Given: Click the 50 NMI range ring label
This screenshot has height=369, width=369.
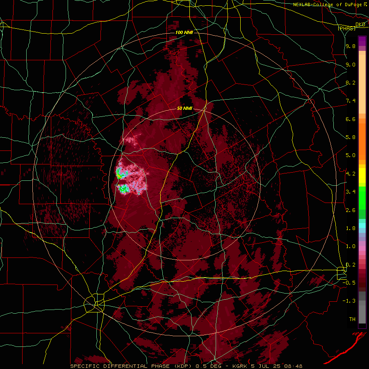Looking at the screenshot, I should pos(184,109).
